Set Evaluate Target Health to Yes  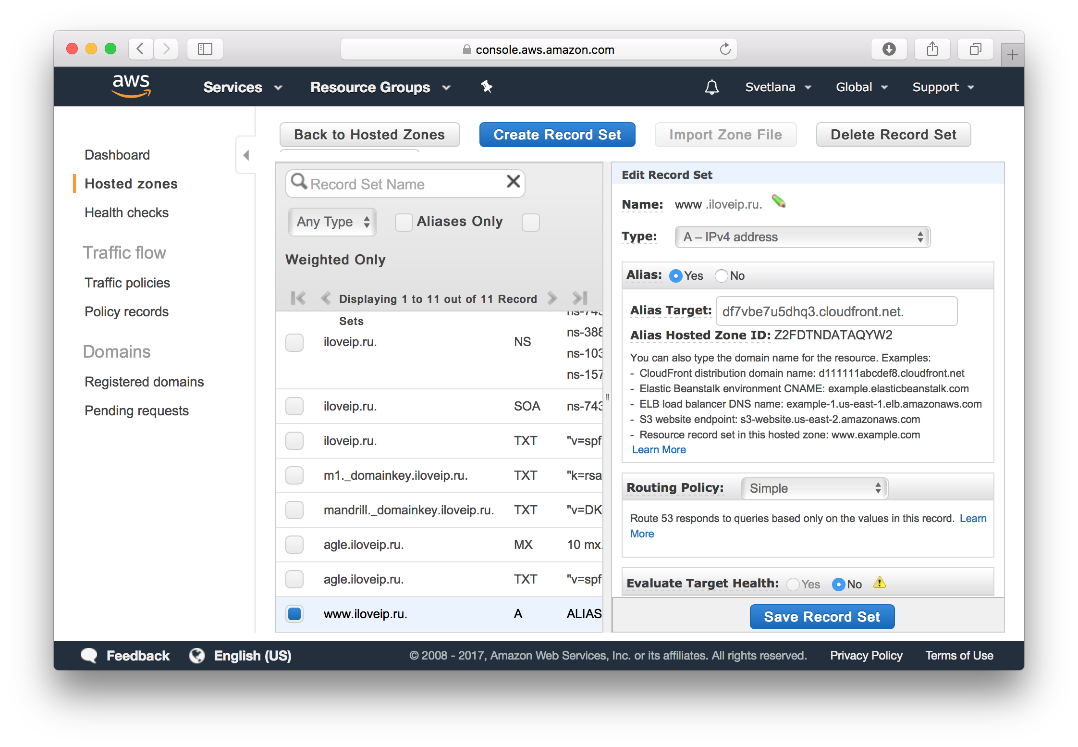coord(793,584)
